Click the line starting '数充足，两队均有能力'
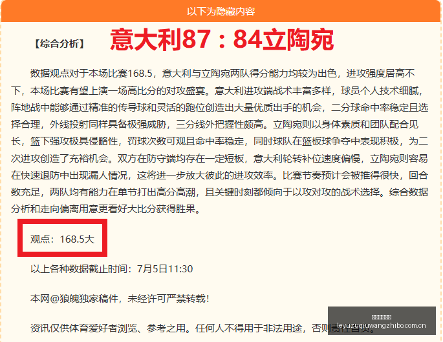443x342 pixels. [219, 192]
